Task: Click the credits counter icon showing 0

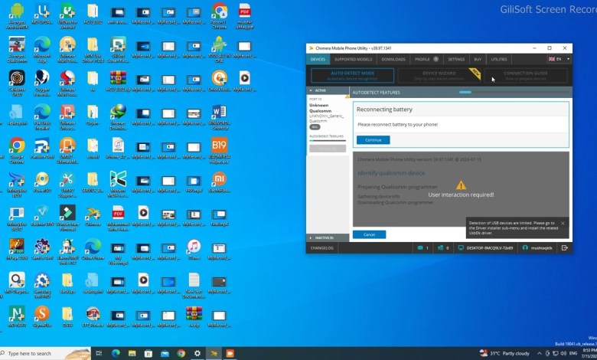Action: [x=442, y=248]
